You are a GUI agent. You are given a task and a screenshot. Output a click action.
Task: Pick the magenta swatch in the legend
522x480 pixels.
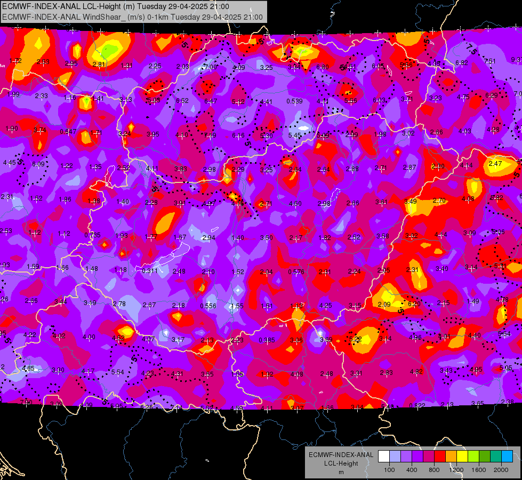[429, 457]
